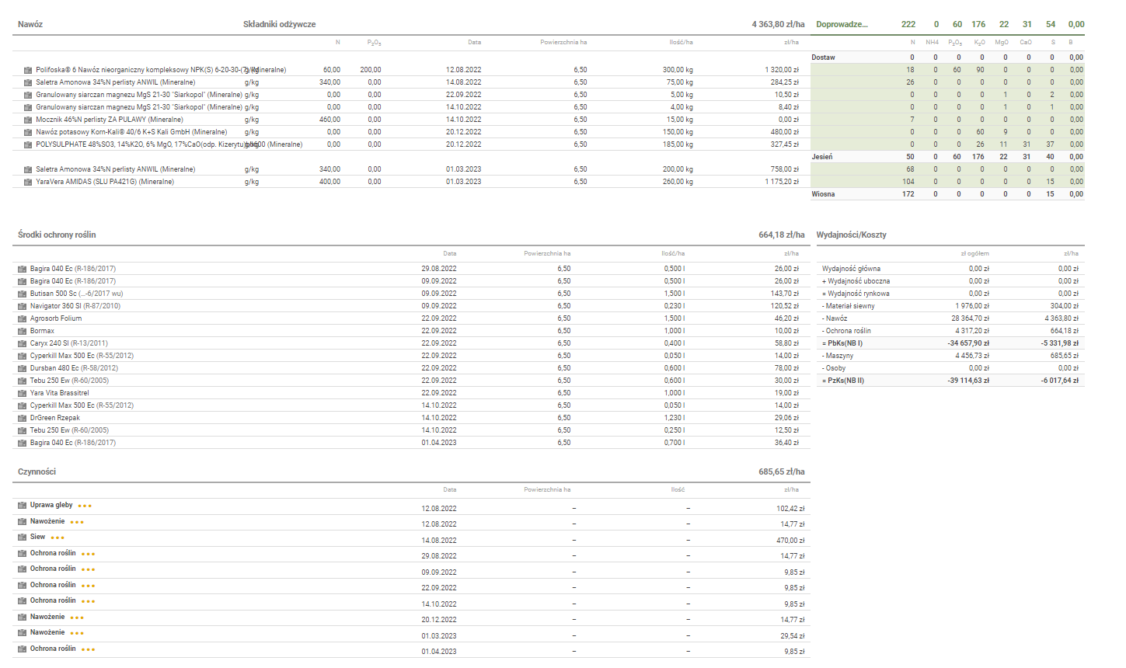Click the icon beside Yara Vita Brassitrel
Viewport: 1126px width, 668px height.
coord(22,393)
